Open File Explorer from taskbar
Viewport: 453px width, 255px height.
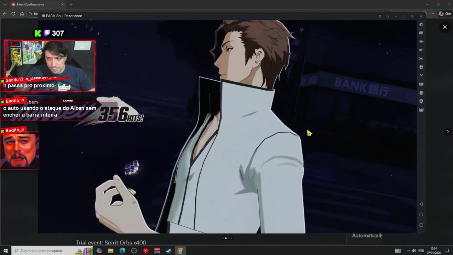[111, 251]
